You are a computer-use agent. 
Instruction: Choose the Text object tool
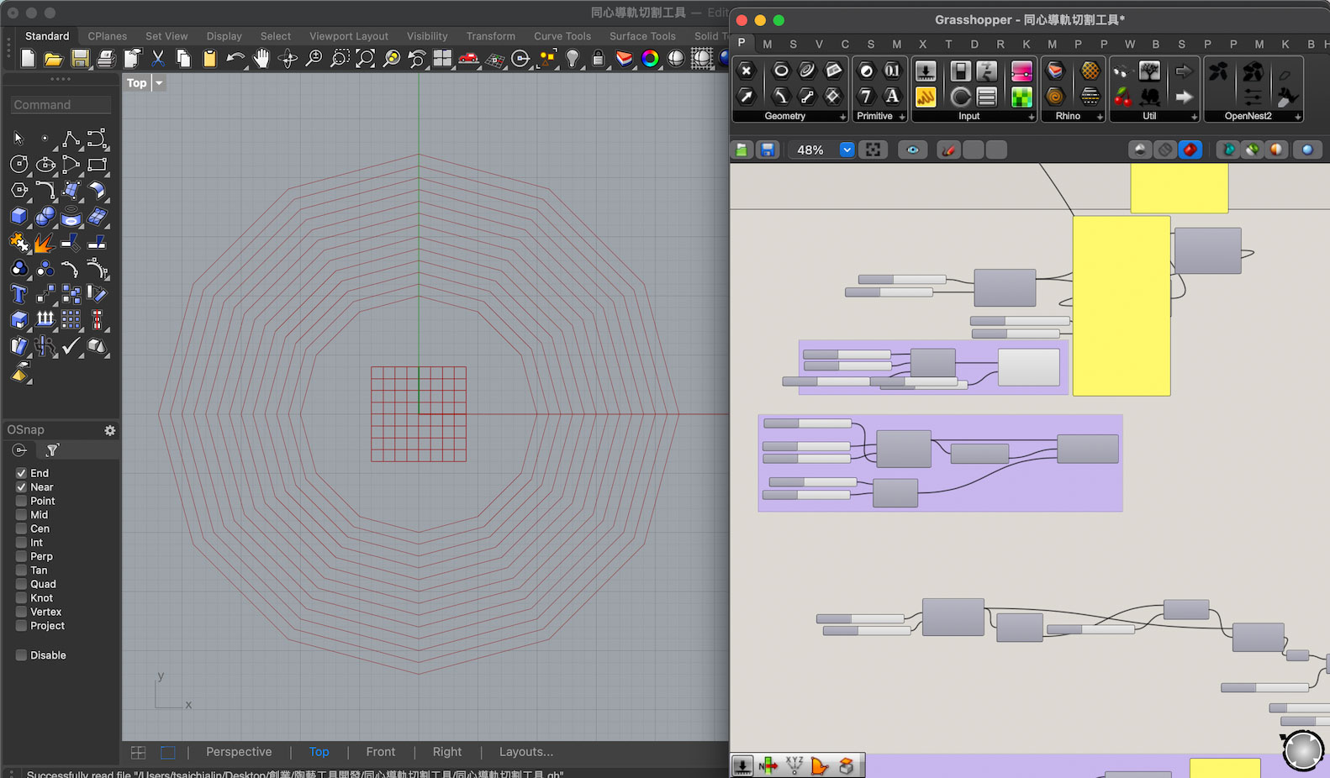(18, 295)
